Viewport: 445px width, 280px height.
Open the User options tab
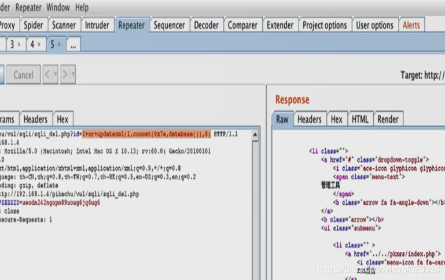(374, 25)
